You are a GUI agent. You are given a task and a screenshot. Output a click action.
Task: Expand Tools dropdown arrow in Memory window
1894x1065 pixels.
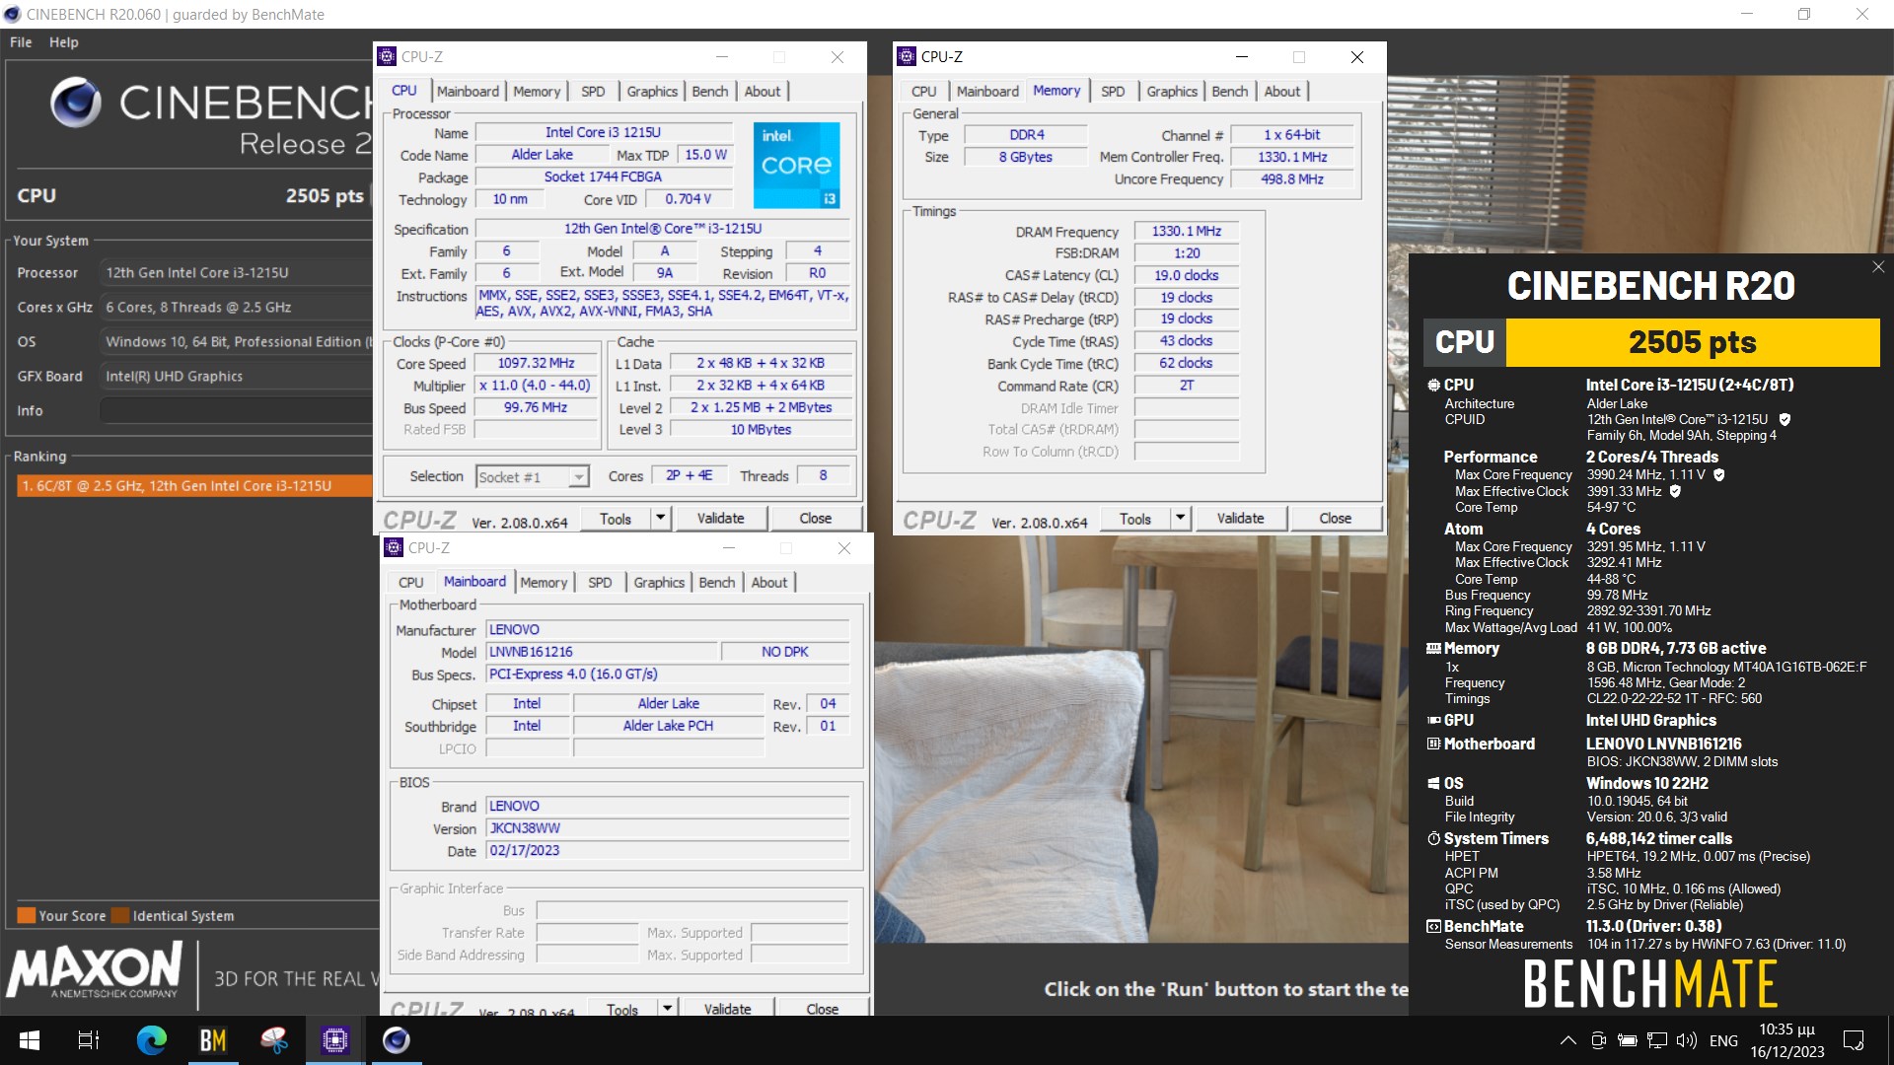1180,518
